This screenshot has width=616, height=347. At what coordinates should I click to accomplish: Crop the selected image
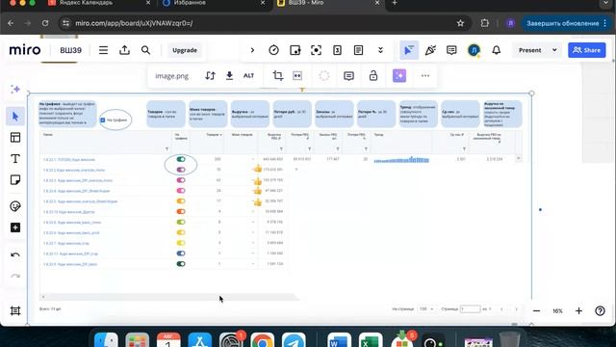[x=278, y=75]
